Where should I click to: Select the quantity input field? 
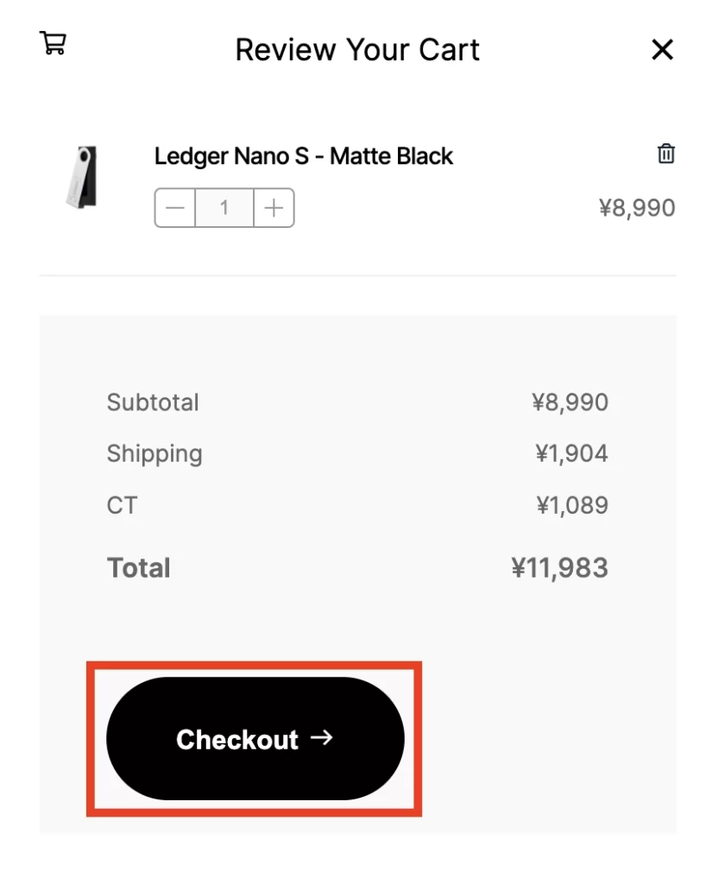tap(224, 208)
